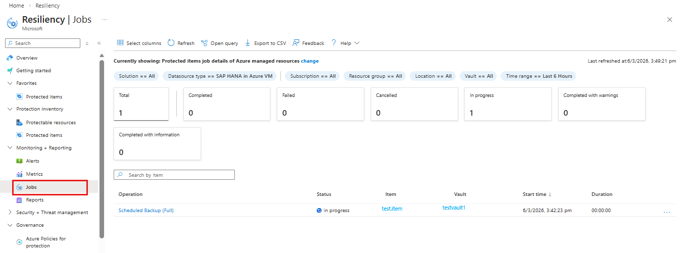The width and height of the screenshot is (682, 253).
Task: Click the Total jobs summary card
Action: [x=141, y=104]
